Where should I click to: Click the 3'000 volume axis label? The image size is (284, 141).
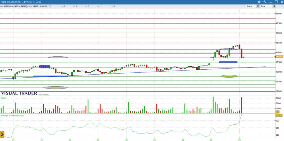pyautogui.click(x=278, y=98)
